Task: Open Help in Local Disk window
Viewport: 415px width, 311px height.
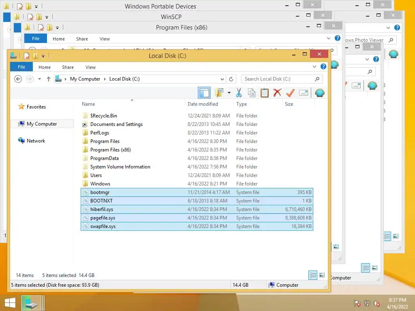Action: (x=323, y=67)
